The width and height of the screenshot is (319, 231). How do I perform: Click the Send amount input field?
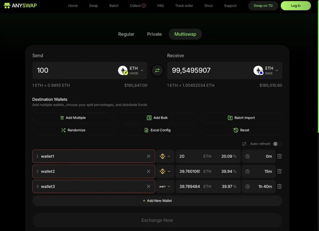click(76, 70)
